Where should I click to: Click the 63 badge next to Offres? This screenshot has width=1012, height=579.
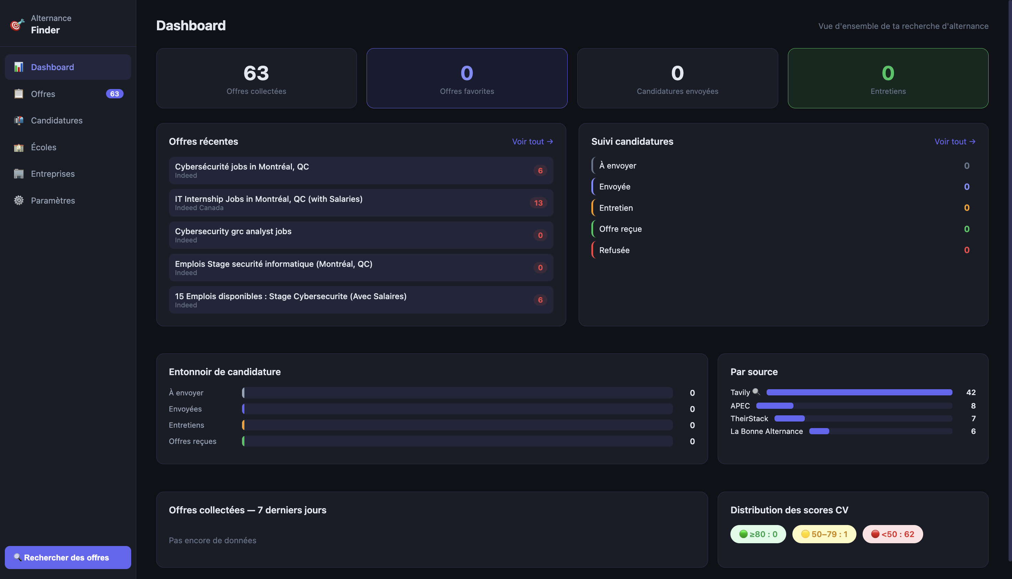pos(115,94)
